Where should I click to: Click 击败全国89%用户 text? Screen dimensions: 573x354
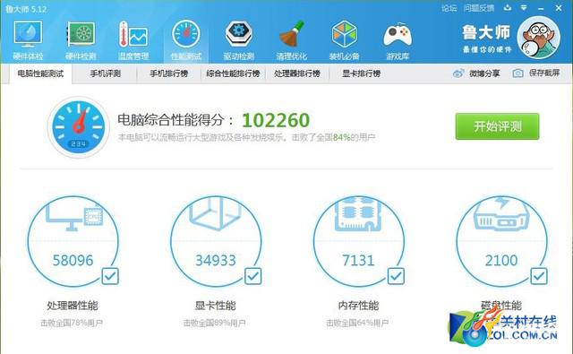(x=215, y=323)
